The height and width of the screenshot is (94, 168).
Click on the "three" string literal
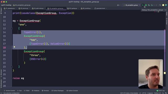34,55
